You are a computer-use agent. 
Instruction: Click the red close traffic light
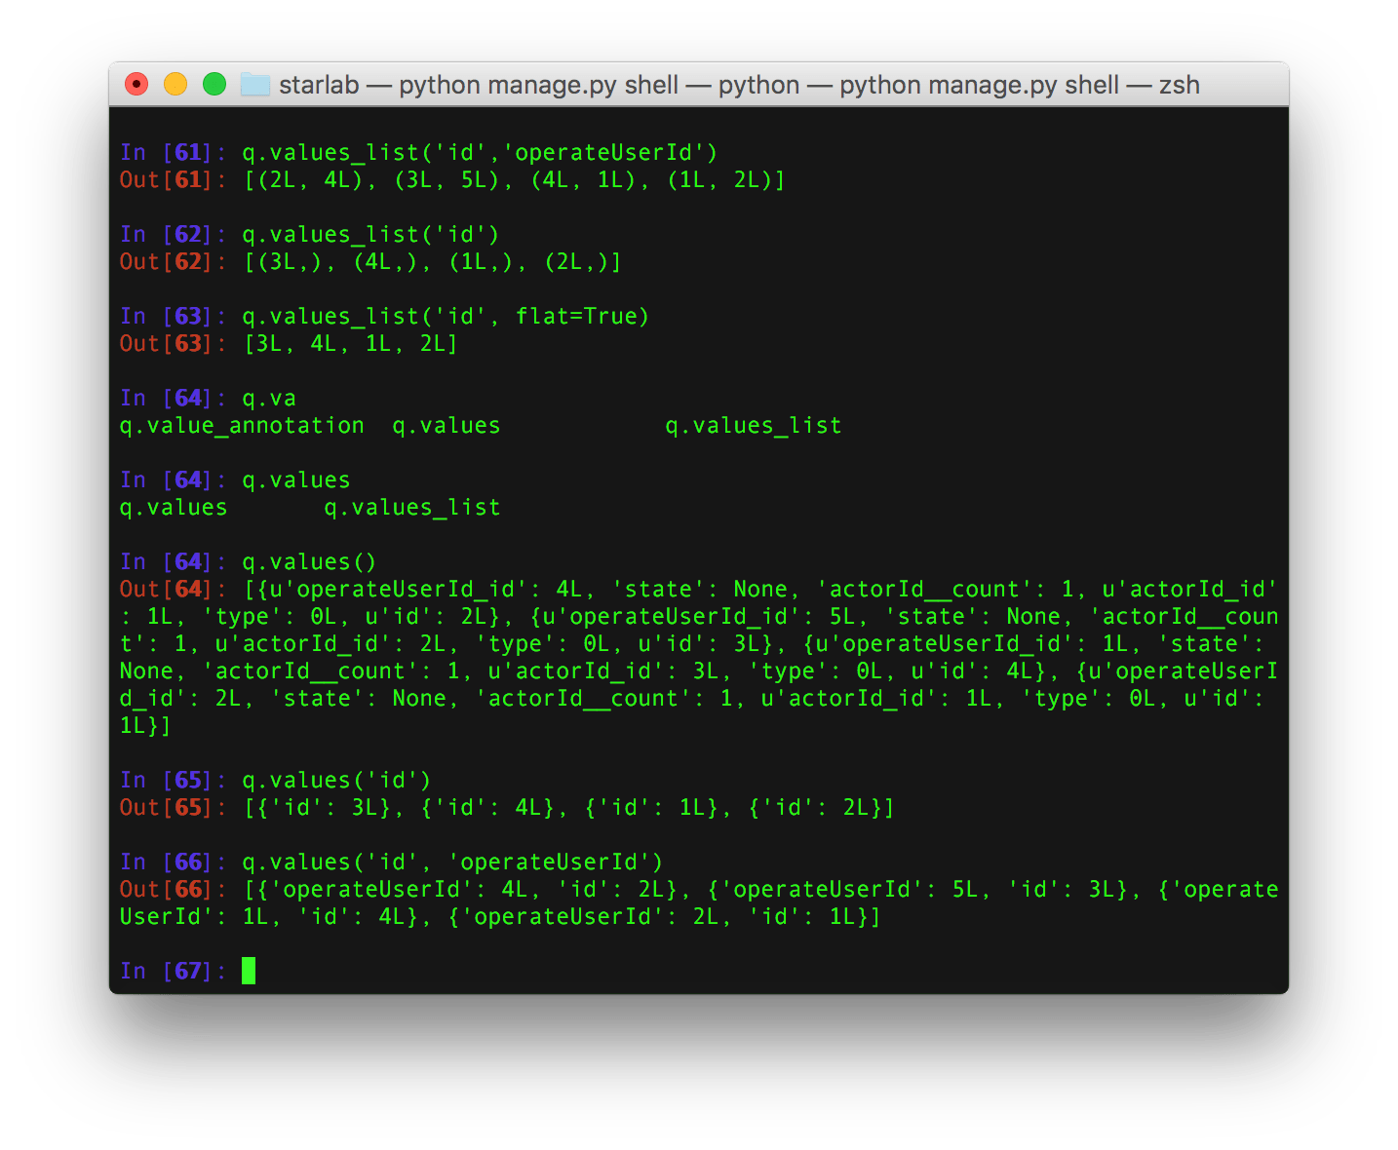point(136,85)
